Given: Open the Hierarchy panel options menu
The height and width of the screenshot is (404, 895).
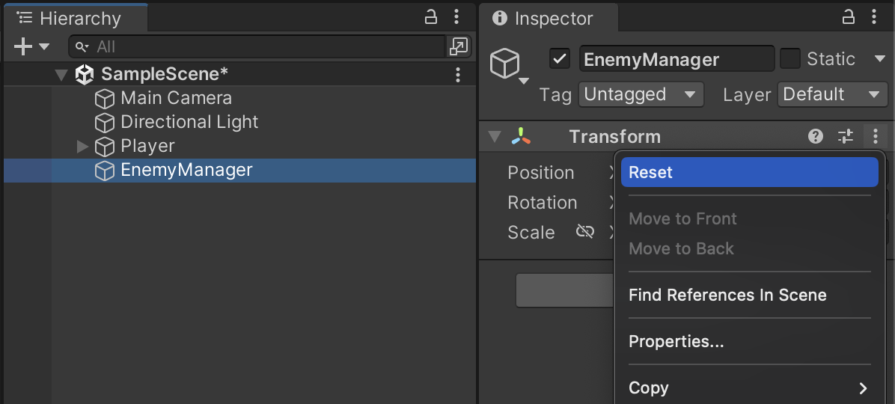Looking at the screenshot, I should pyautogui.click(x=456, y=18).
